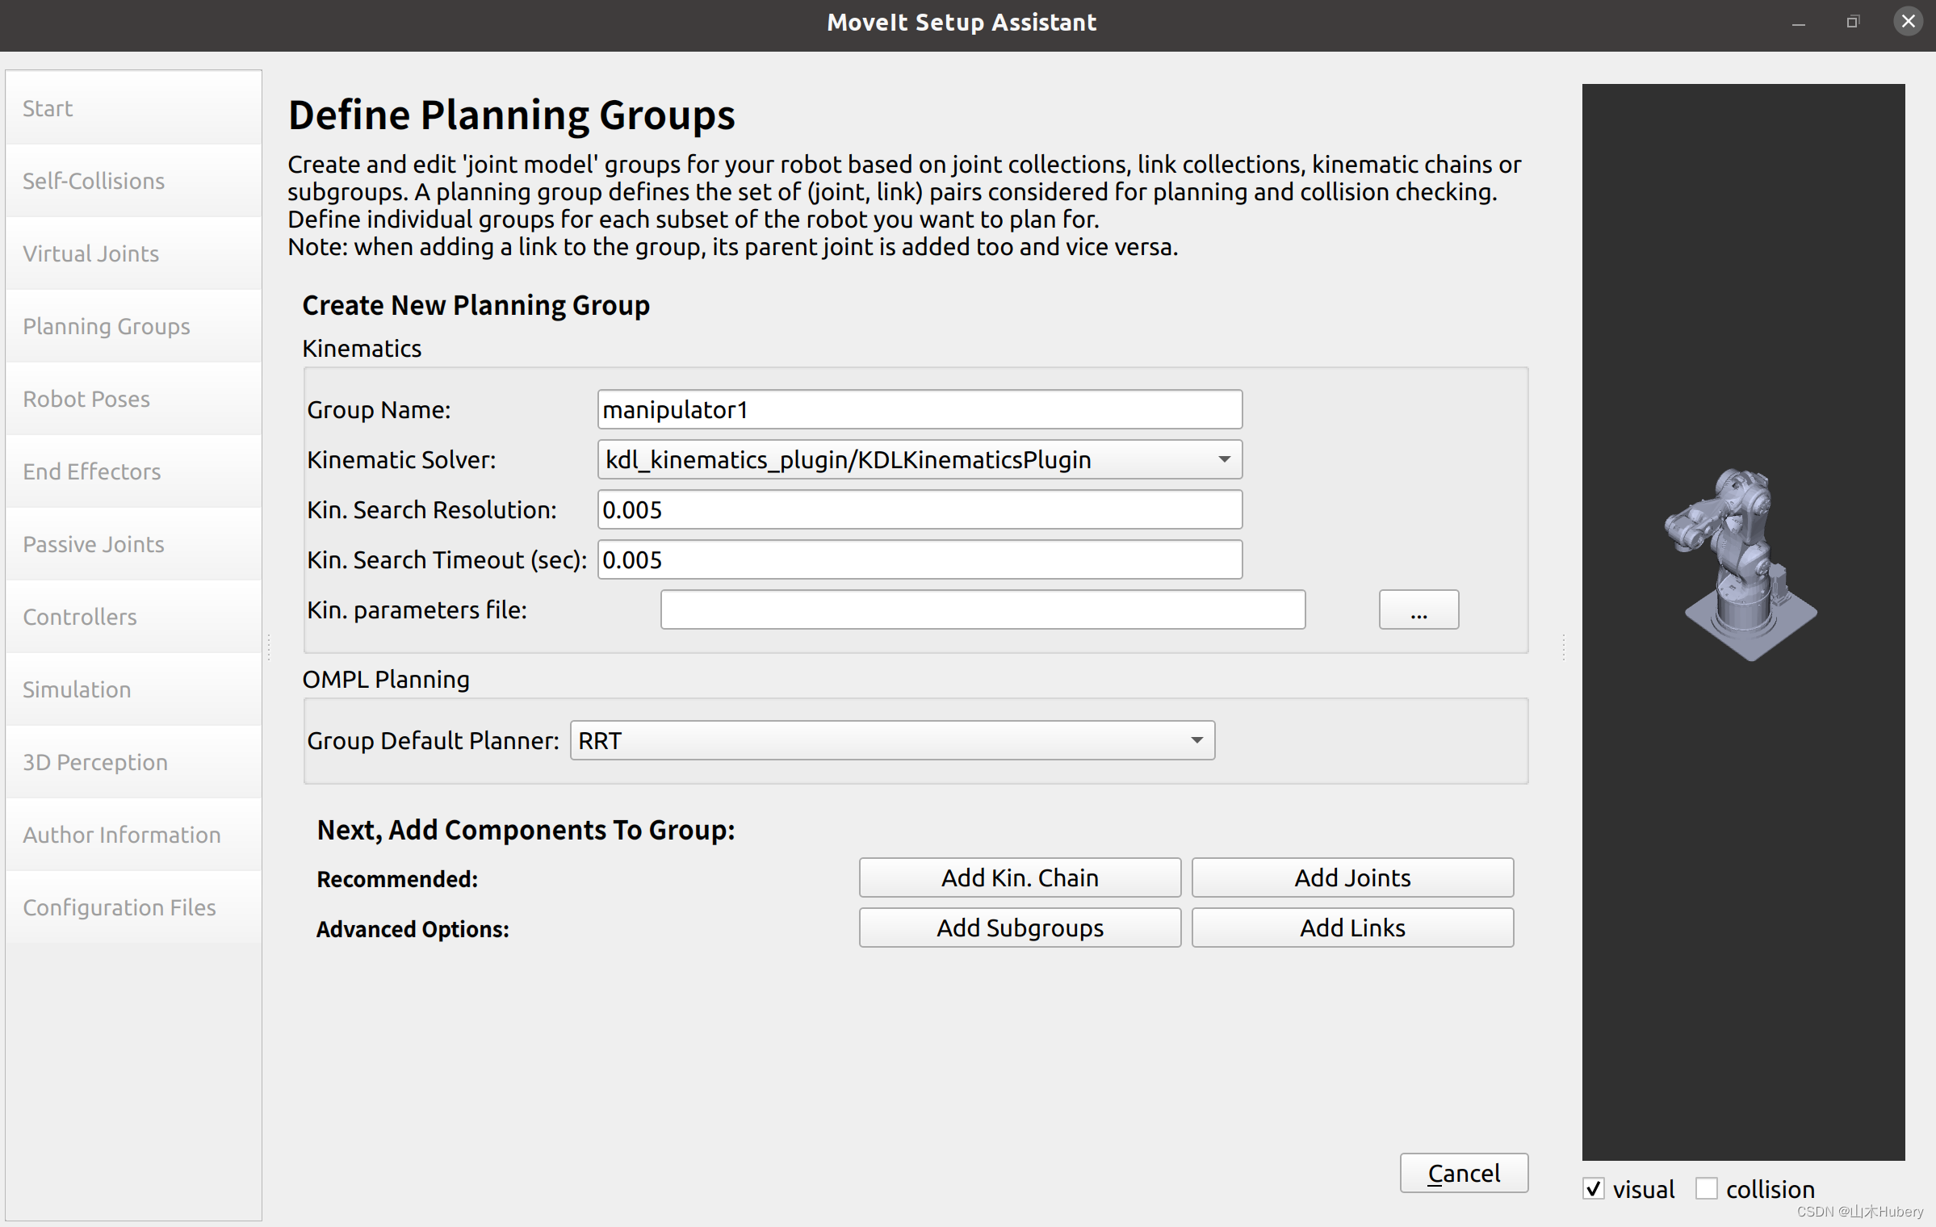Image resolution: width=1936 pixels, height=1227 pixels.
Task: Go to Controllers section
Action: 133,617
